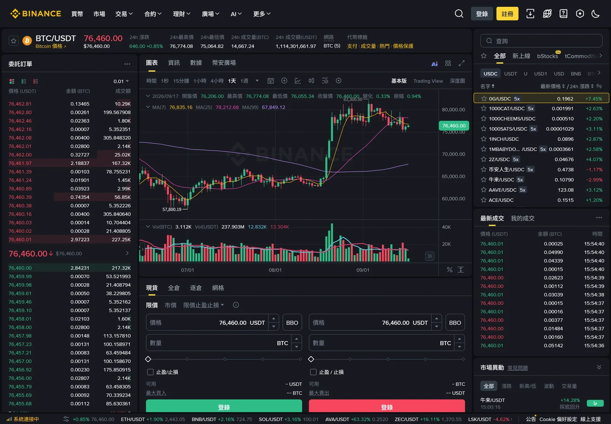
Task: Tick the sell-side 止盈 / 止損 checkbox
Action: click(x=313, y=372)
